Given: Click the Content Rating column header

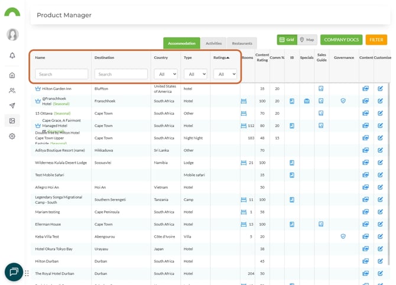Looking at the screenshot, I should 262,57.
